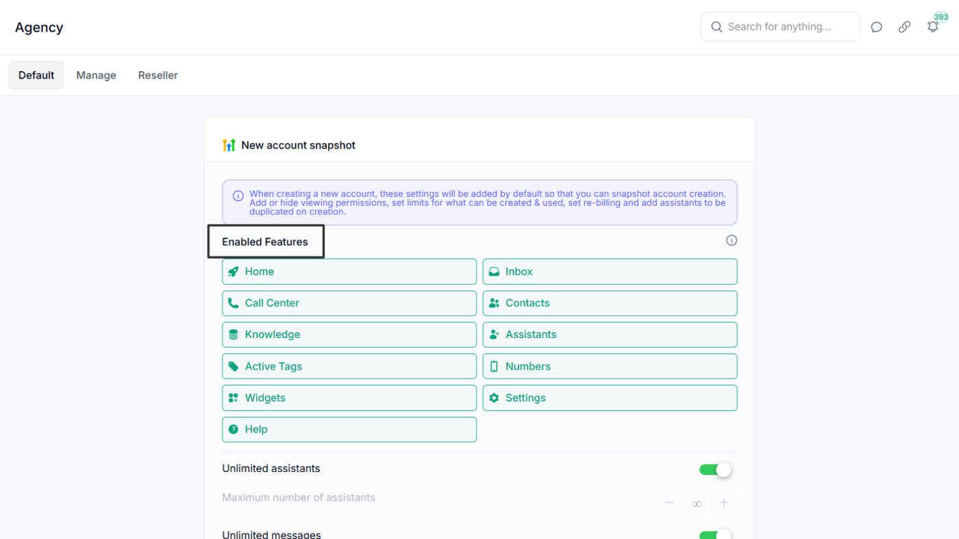Turn off the Unlimited assistants switch
Screen dimensions: 959x539
click(x=715, y=470)
